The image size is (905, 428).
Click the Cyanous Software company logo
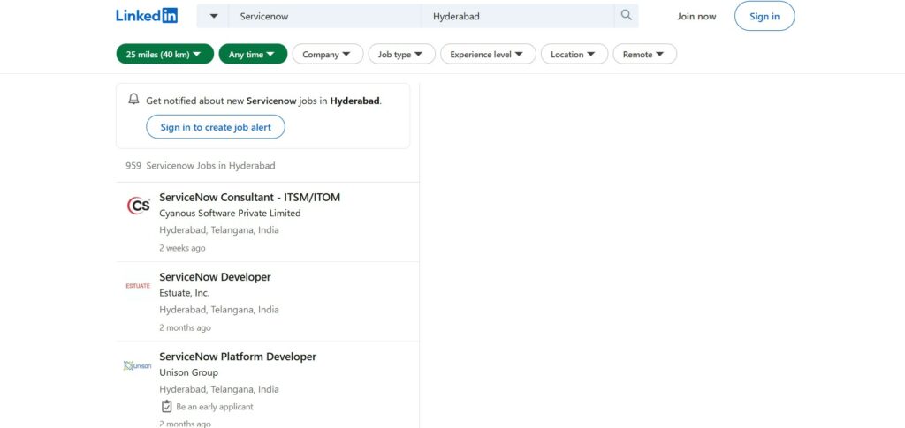138,205
